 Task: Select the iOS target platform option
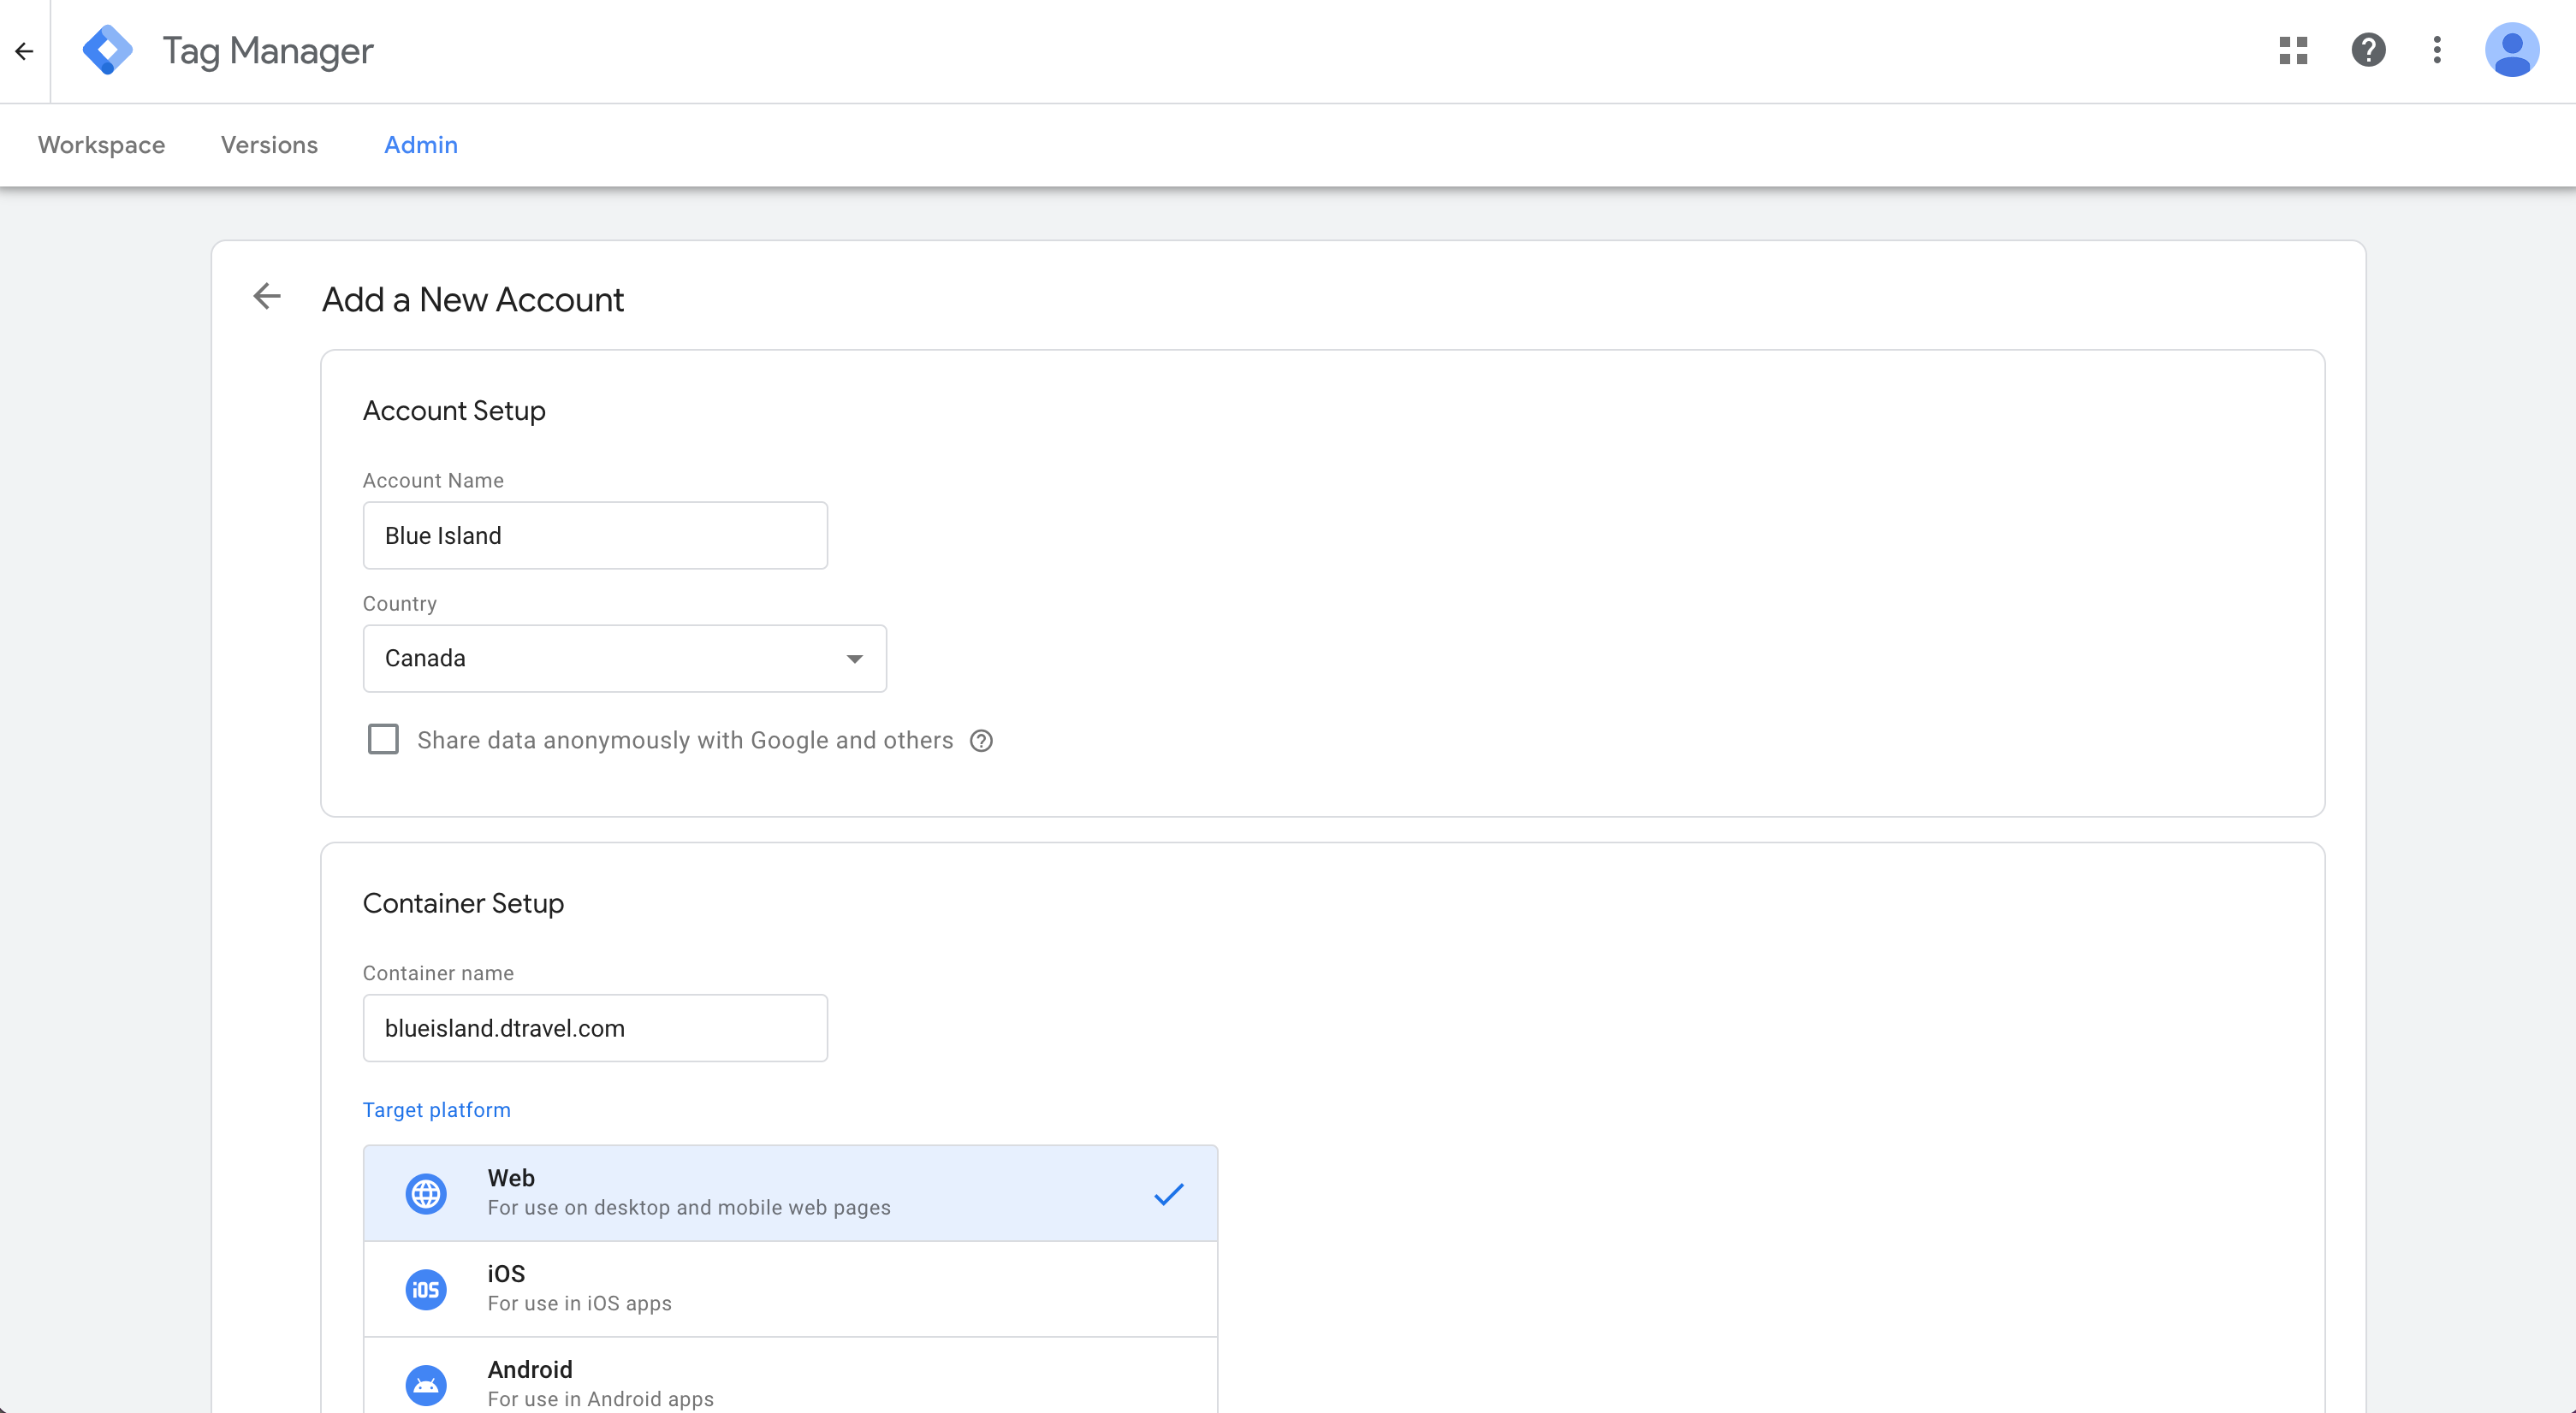(790, 1289)
